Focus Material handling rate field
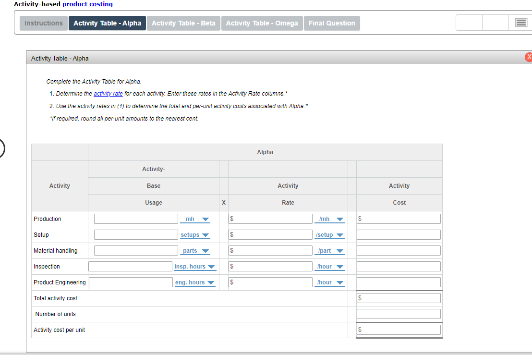 click(x=270, y=250)
